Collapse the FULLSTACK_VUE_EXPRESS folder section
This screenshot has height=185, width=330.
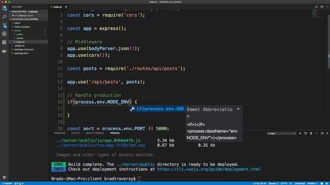[24, 19]
